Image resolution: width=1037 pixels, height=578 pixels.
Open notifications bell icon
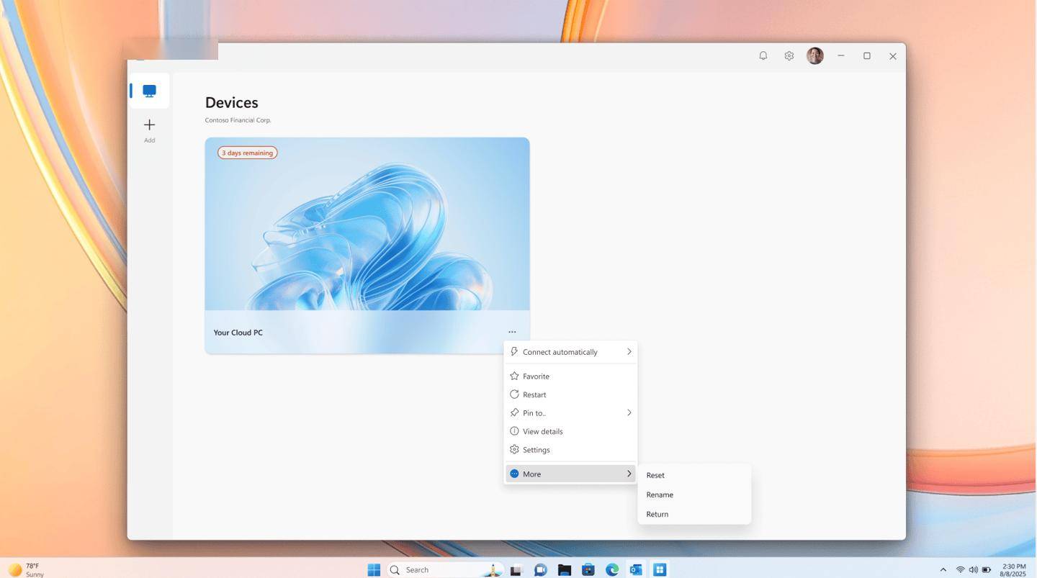point(763,56)
